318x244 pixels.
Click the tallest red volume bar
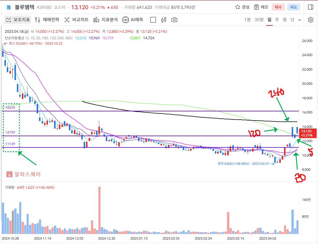click(x=99, y=210)
